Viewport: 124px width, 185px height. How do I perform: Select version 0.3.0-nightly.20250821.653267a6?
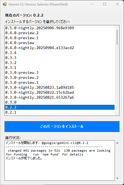point(60,97)
